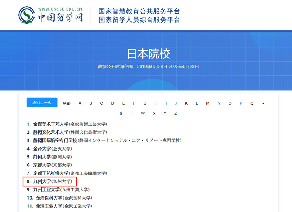This screenshot has width=292, height=212.
Task: Filter schools by letter Y
Action: (x=165, y=113)
